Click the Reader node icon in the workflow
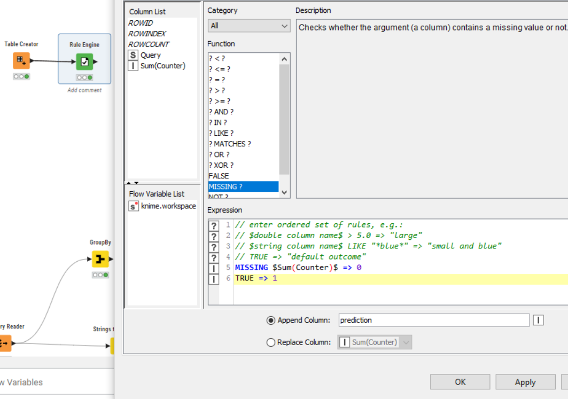Image resolution: width=568 pixels, height=399 pixels. [5, 343]
